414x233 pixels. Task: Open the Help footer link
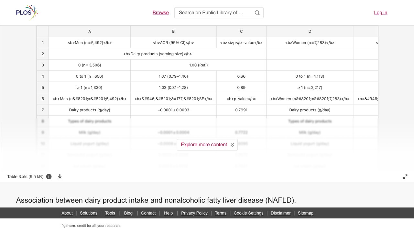pyautogui.click(x=169, y=213)
